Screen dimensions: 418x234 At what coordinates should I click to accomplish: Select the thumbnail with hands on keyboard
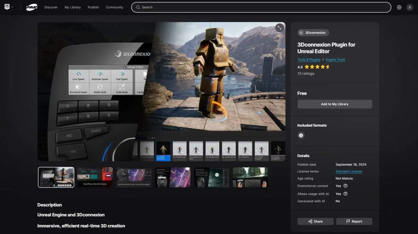pos(250,177)
